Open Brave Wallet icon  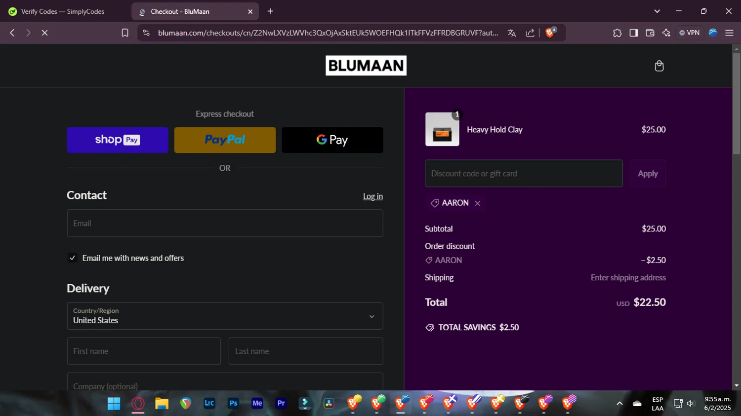pyautogui.click(x=650, y=33)
